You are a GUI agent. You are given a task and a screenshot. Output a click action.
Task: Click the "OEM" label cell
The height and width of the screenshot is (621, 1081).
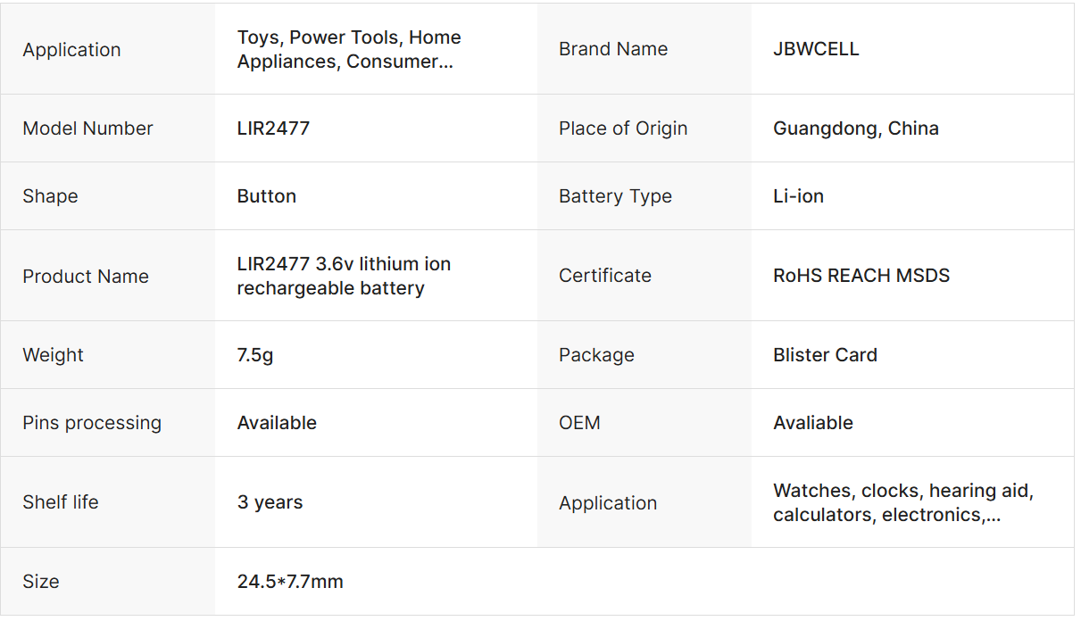[579, 423]
